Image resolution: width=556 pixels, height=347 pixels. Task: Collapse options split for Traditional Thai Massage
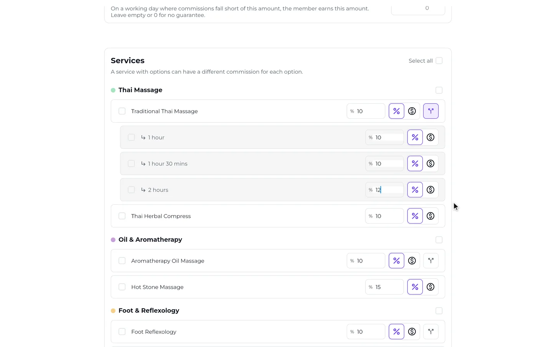click(431, 111)
